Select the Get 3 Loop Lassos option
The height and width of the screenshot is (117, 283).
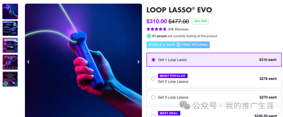[153, 97]
